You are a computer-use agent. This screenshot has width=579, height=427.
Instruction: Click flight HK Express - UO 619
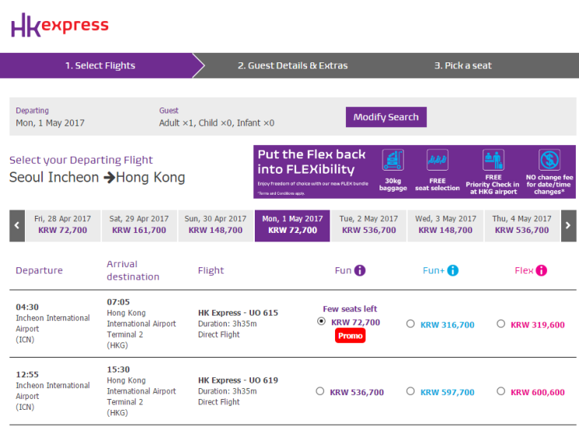pos(238,380)
